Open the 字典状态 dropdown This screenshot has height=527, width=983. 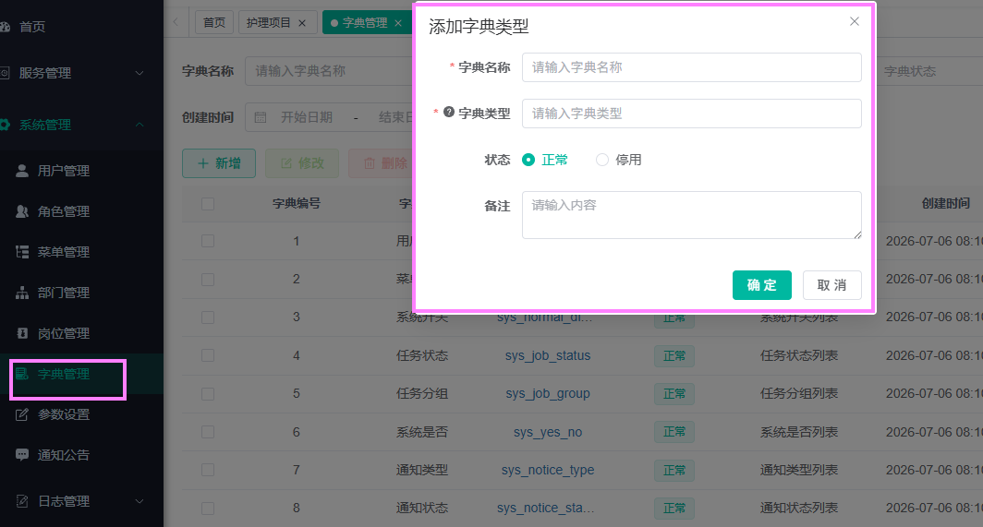pyautogui.click(x=929, y=71)
